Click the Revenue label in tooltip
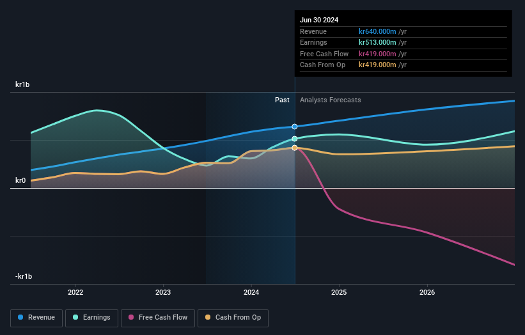 313,31
